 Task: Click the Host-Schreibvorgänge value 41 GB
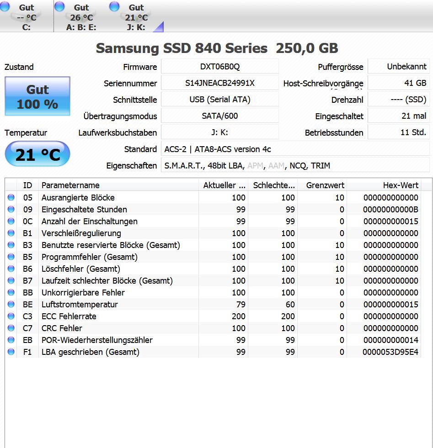tap(398, 83)
